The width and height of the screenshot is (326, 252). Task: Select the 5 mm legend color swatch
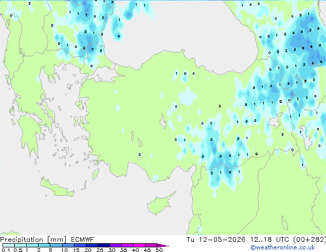[x=56, y=245]
